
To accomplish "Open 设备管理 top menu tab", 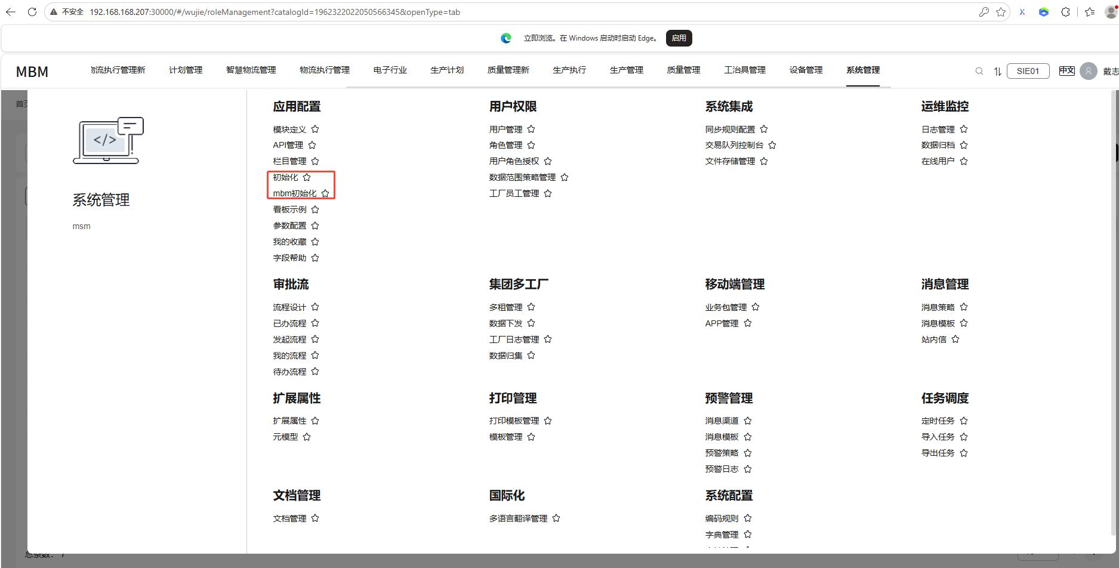I will tap(806, 70).
